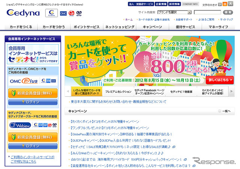Open 【QUICPayキャンペーン】 link
This screenshot has height=169, width=240.
120,141
